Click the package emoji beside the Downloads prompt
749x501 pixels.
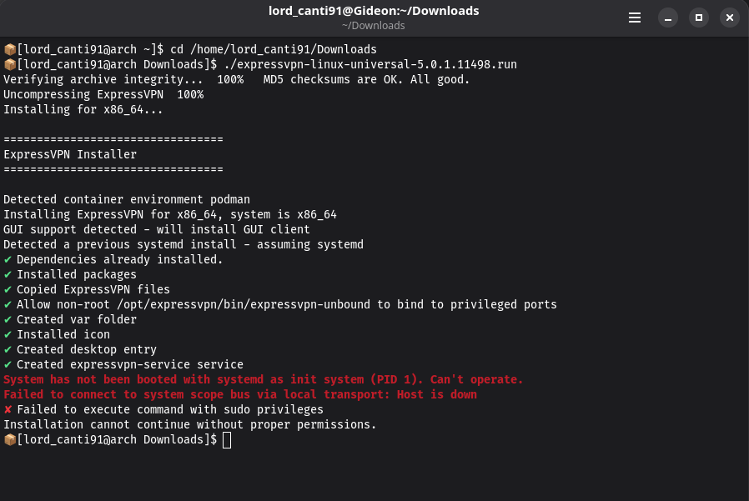[x=9, y=63]
